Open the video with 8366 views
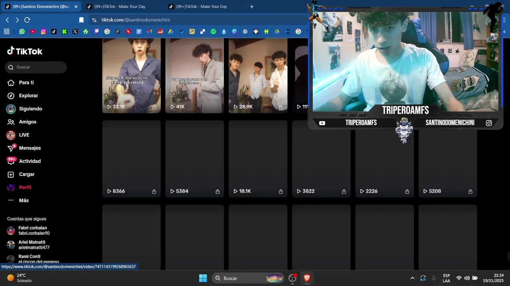 click(x=131, y=159)
